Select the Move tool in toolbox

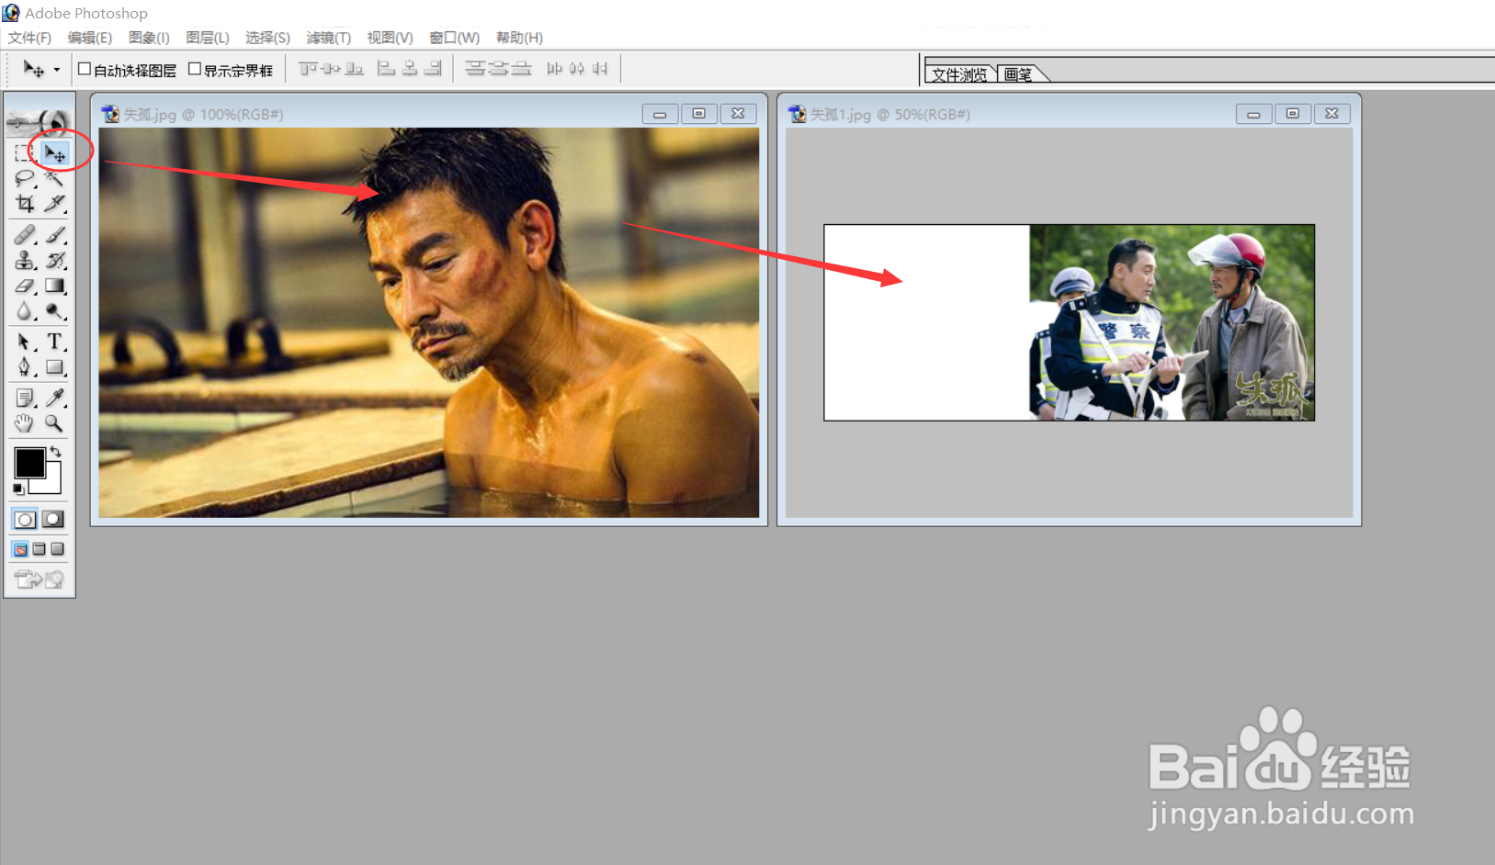click(x=55, y=153)
